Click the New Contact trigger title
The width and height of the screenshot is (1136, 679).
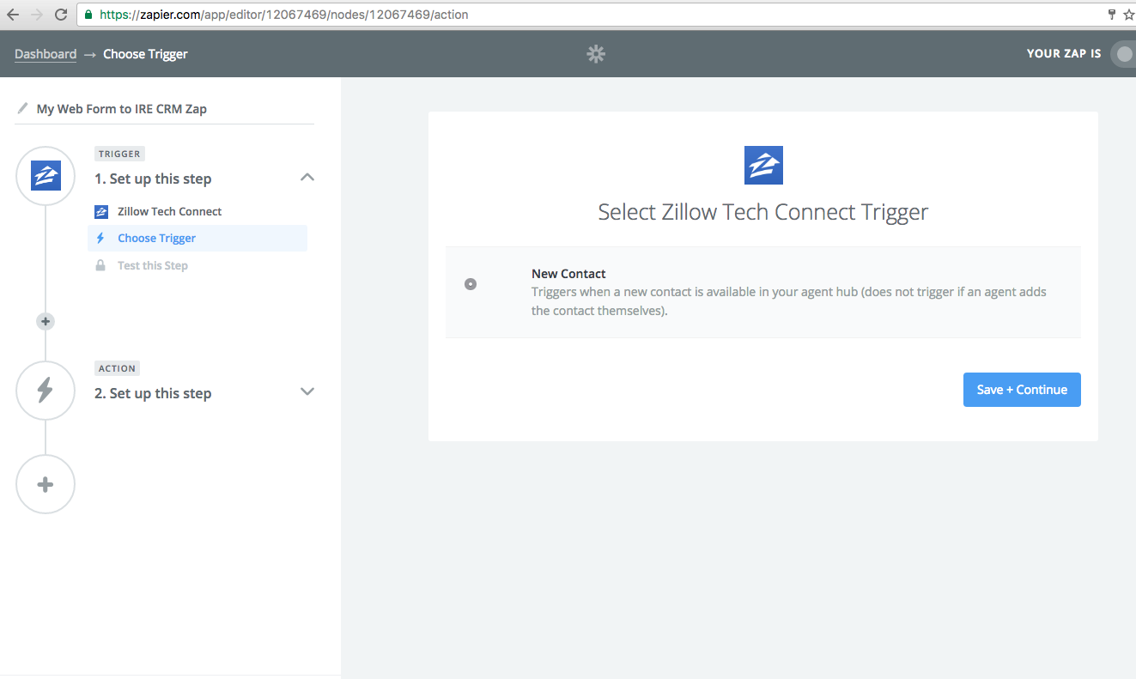click(568, 274)
